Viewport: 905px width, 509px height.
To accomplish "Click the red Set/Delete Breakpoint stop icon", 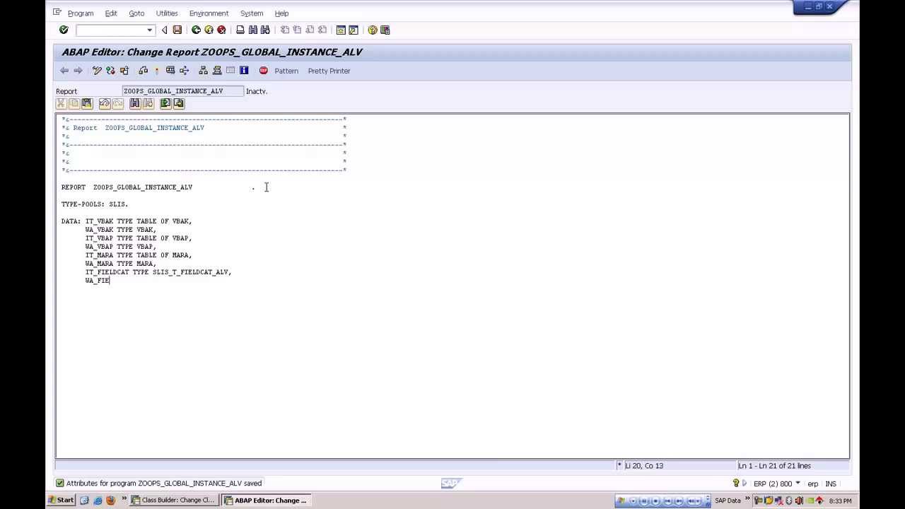I will 264,71.
